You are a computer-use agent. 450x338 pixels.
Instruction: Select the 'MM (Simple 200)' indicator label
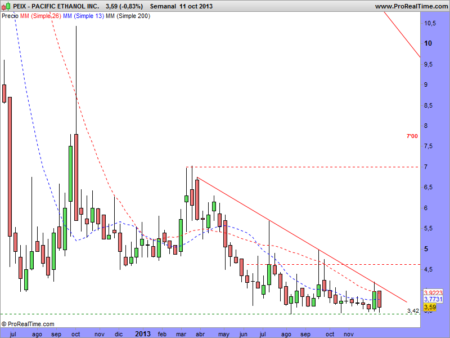128,16
